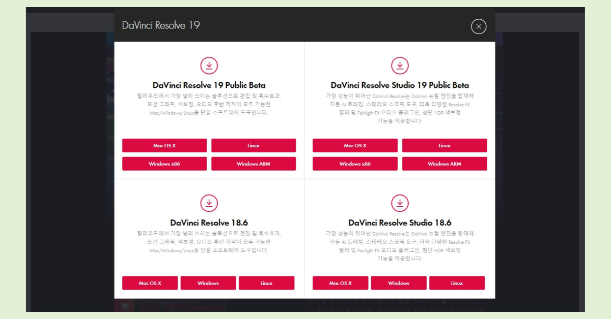Click the DaVinci Resolve 19 dialog title

click(161, 25)
